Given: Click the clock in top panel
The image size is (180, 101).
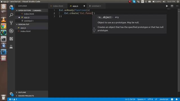Looking at the screenshot, I should tap(171, 2).
